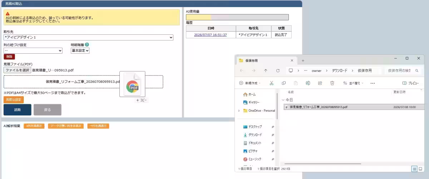Expand OneDrive - Personal in sidebar
429x179 pixels.
tap(238, 111)
